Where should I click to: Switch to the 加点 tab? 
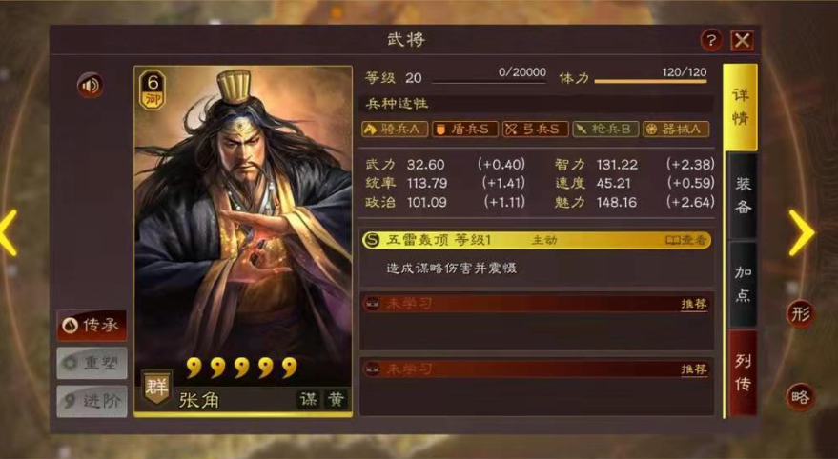pyautogui.click(x=743, y=284)
